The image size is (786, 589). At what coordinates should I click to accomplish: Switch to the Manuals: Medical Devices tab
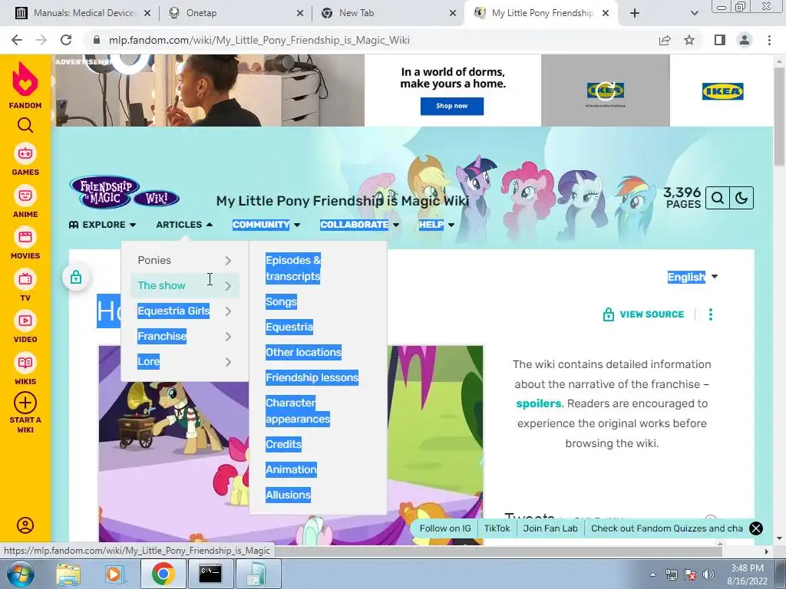(83, 13)
